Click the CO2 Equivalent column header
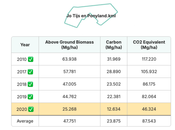This screenshot has height=130, width=175. pyautogui.click(x=149, y=45)
